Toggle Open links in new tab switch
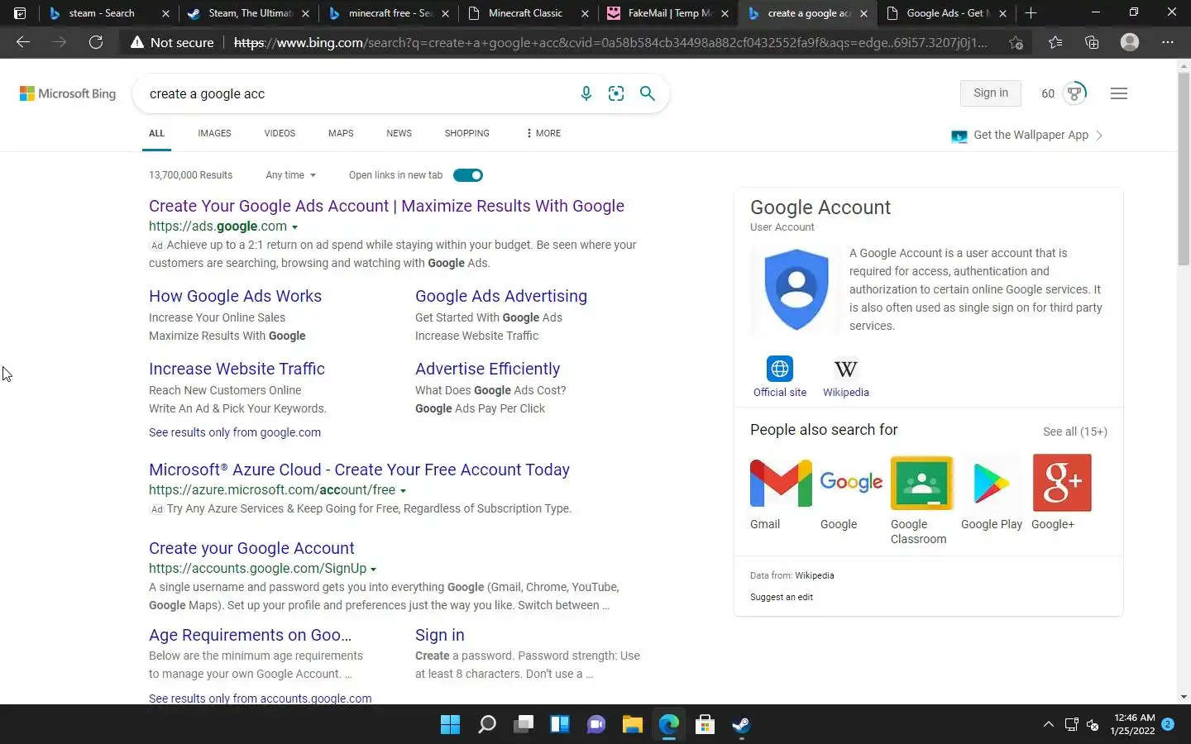1191x744 pixels. [x=468, y=175]
